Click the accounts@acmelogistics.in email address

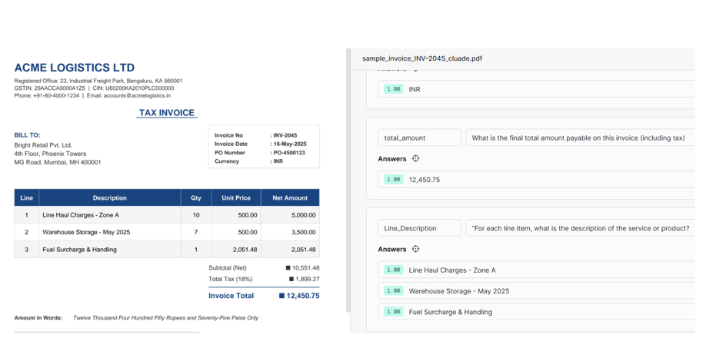[137, 96]
